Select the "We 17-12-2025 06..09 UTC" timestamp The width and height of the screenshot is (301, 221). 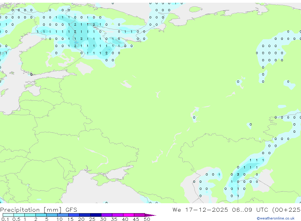(x=221, y=210)
